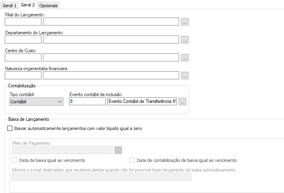Screen dimensions: 284x193
Task: Open Centro de Custo lookup button
Action: point(185,57)
